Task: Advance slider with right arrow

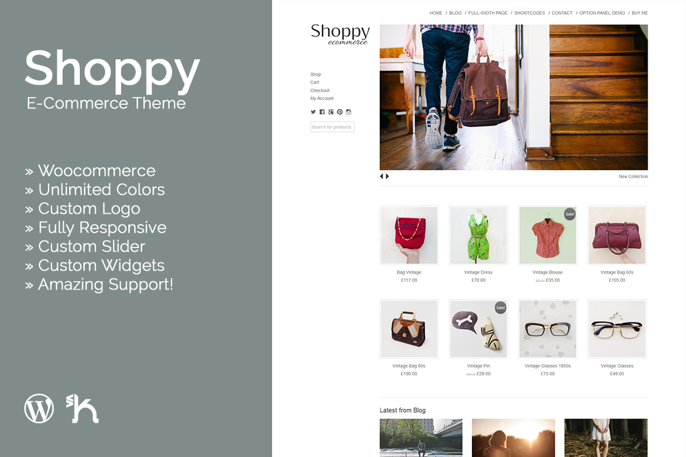Action: coord(387,176)
